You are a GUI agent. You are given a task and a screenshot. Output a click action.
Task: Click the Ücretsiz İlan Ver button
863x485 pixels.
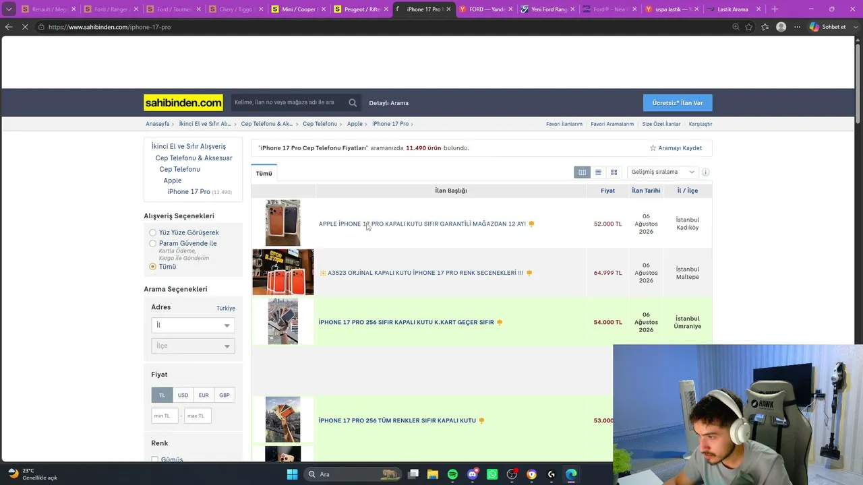click(678, 103)
